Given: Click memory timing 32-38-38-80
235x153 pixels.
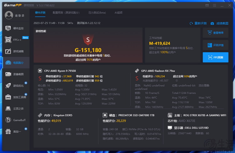Looking at the screenshot, I should (56, 134).
